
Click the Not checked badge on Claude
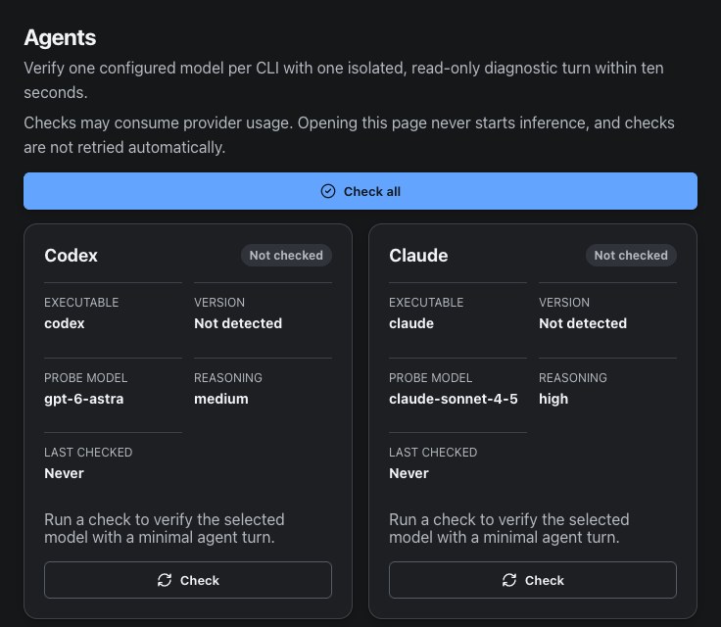click(x=631, y=256)
